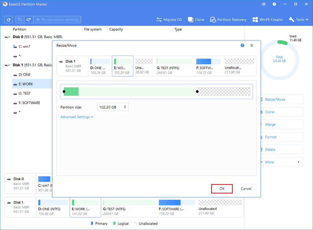313x230 pixels.
Task: Open Partition Recovery
Action: [x=228, y=19]
